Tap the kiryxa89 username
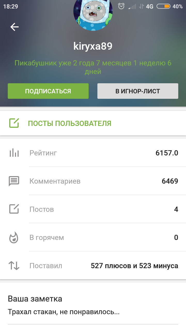This screenshot has width=186, height=331. point(93,46)
